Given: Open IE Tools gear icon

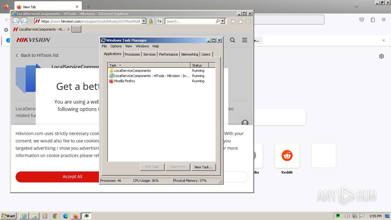Looking at the screenshot, I should tap(248, 22).
